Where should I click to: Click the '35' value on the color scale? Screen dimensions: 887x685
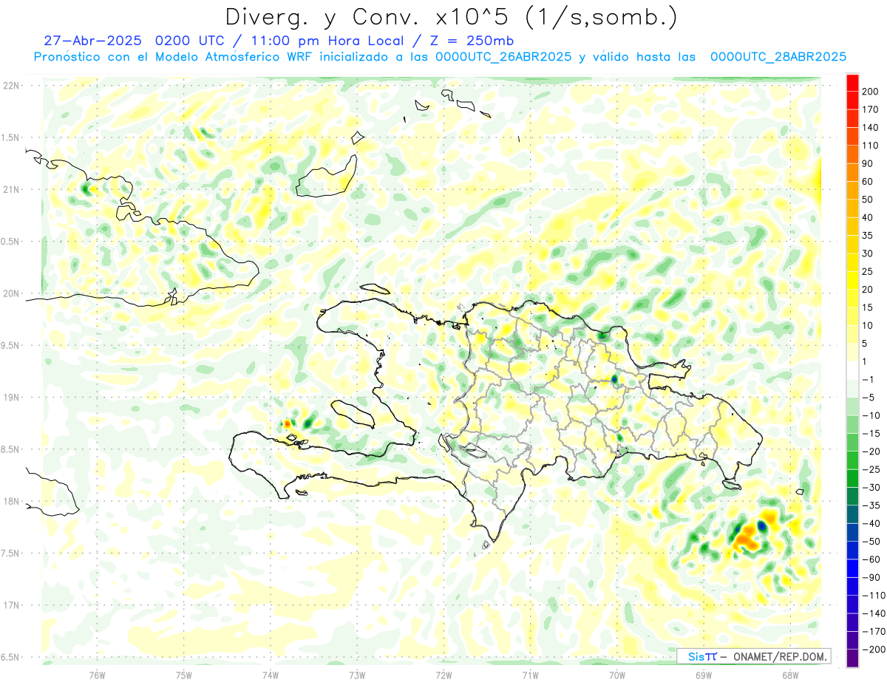(869, 236)
